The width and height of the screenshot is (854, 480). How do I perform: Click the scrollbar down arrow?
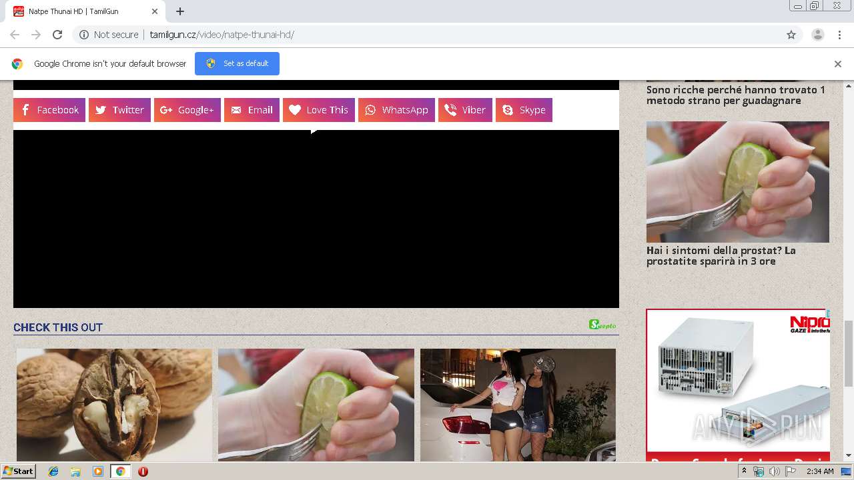849,456
